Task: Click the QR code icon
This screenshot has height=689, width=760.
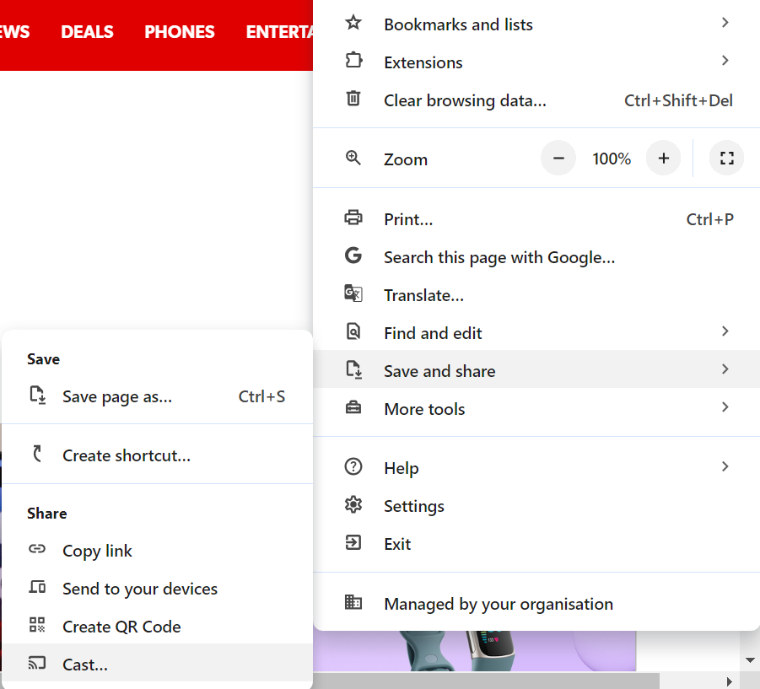Action: click(37, 625)
